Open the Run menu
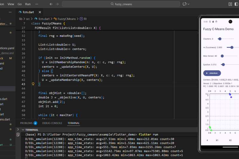The width and height of the screenshot is (239, 159). [x=28, y=4]
